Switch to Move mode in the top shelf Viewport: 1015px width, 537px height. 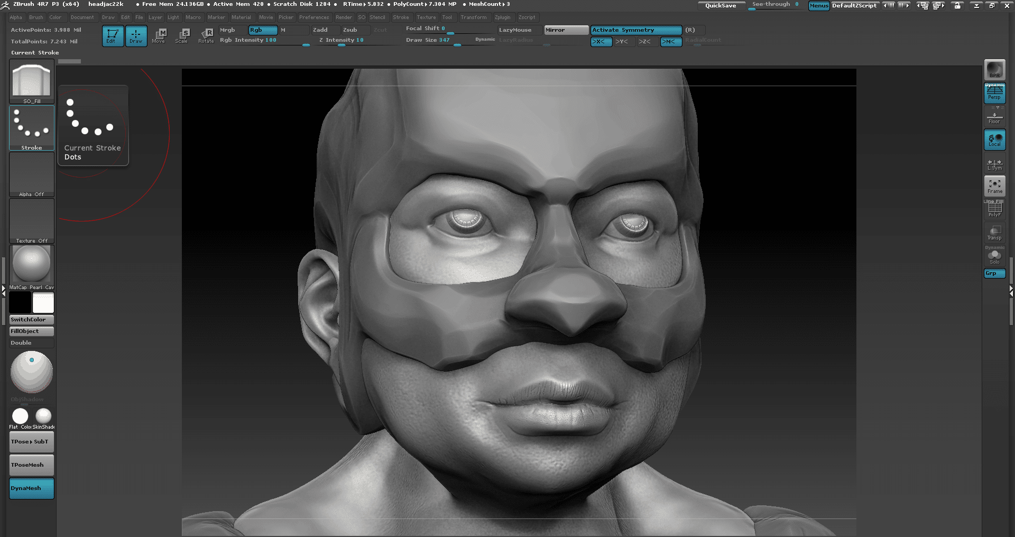159,35
